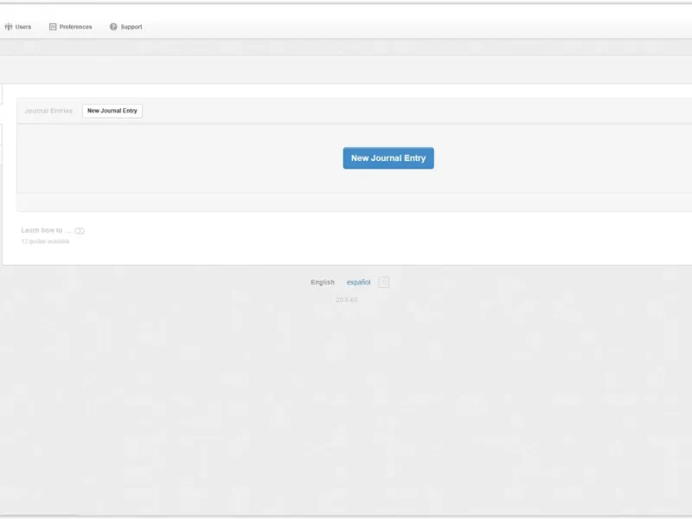Switch language to español

click(358, 283)
